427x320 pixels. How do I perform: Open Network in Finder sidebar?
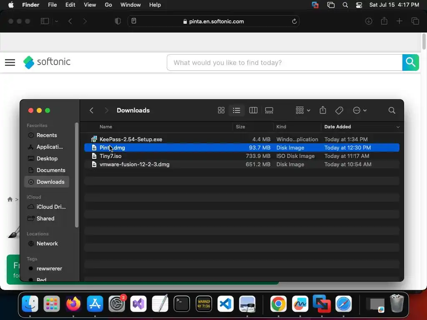pos(47,243)
